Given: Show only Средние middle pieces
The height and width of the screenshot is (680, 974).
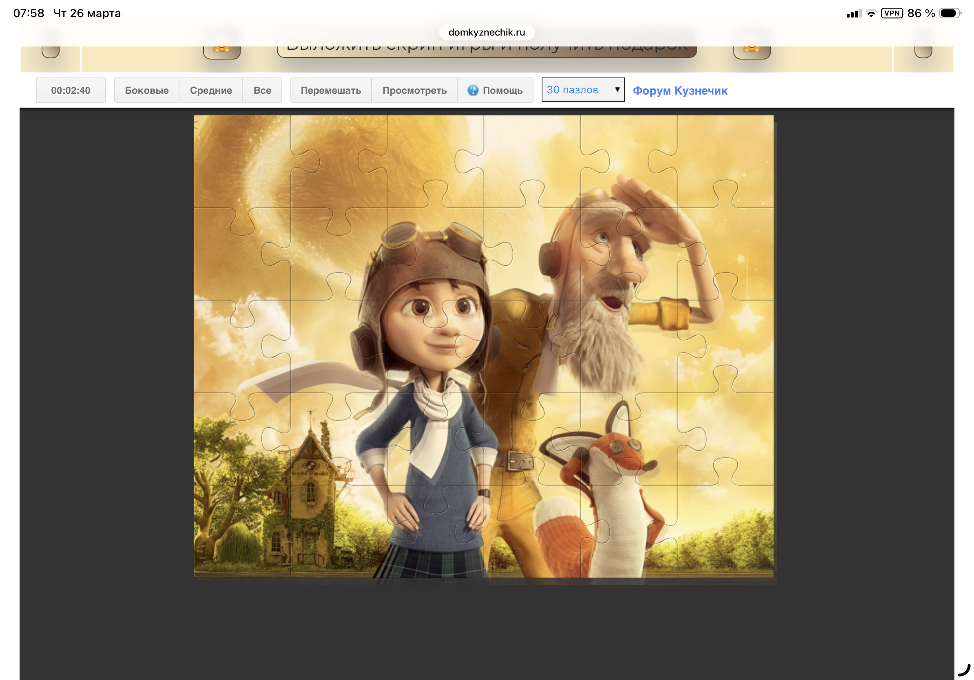Looking at the screenshot, I should 211,90.
